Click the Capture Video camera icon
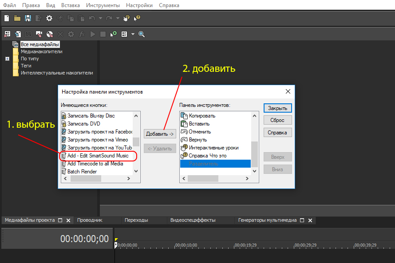This screenshot has height=263, width=395. 39,34
